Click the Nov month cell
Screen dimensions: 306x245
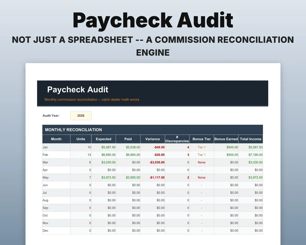point(56,223)
